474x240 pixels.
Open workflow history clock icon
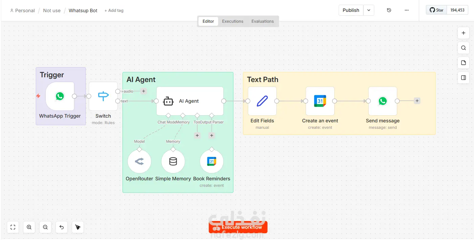point(389,10)
